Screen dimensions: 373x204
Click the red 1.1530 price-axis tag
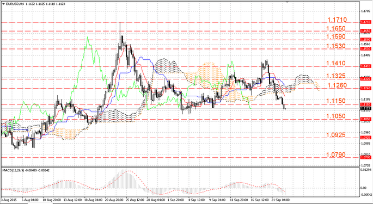click(x=365, y=49)
